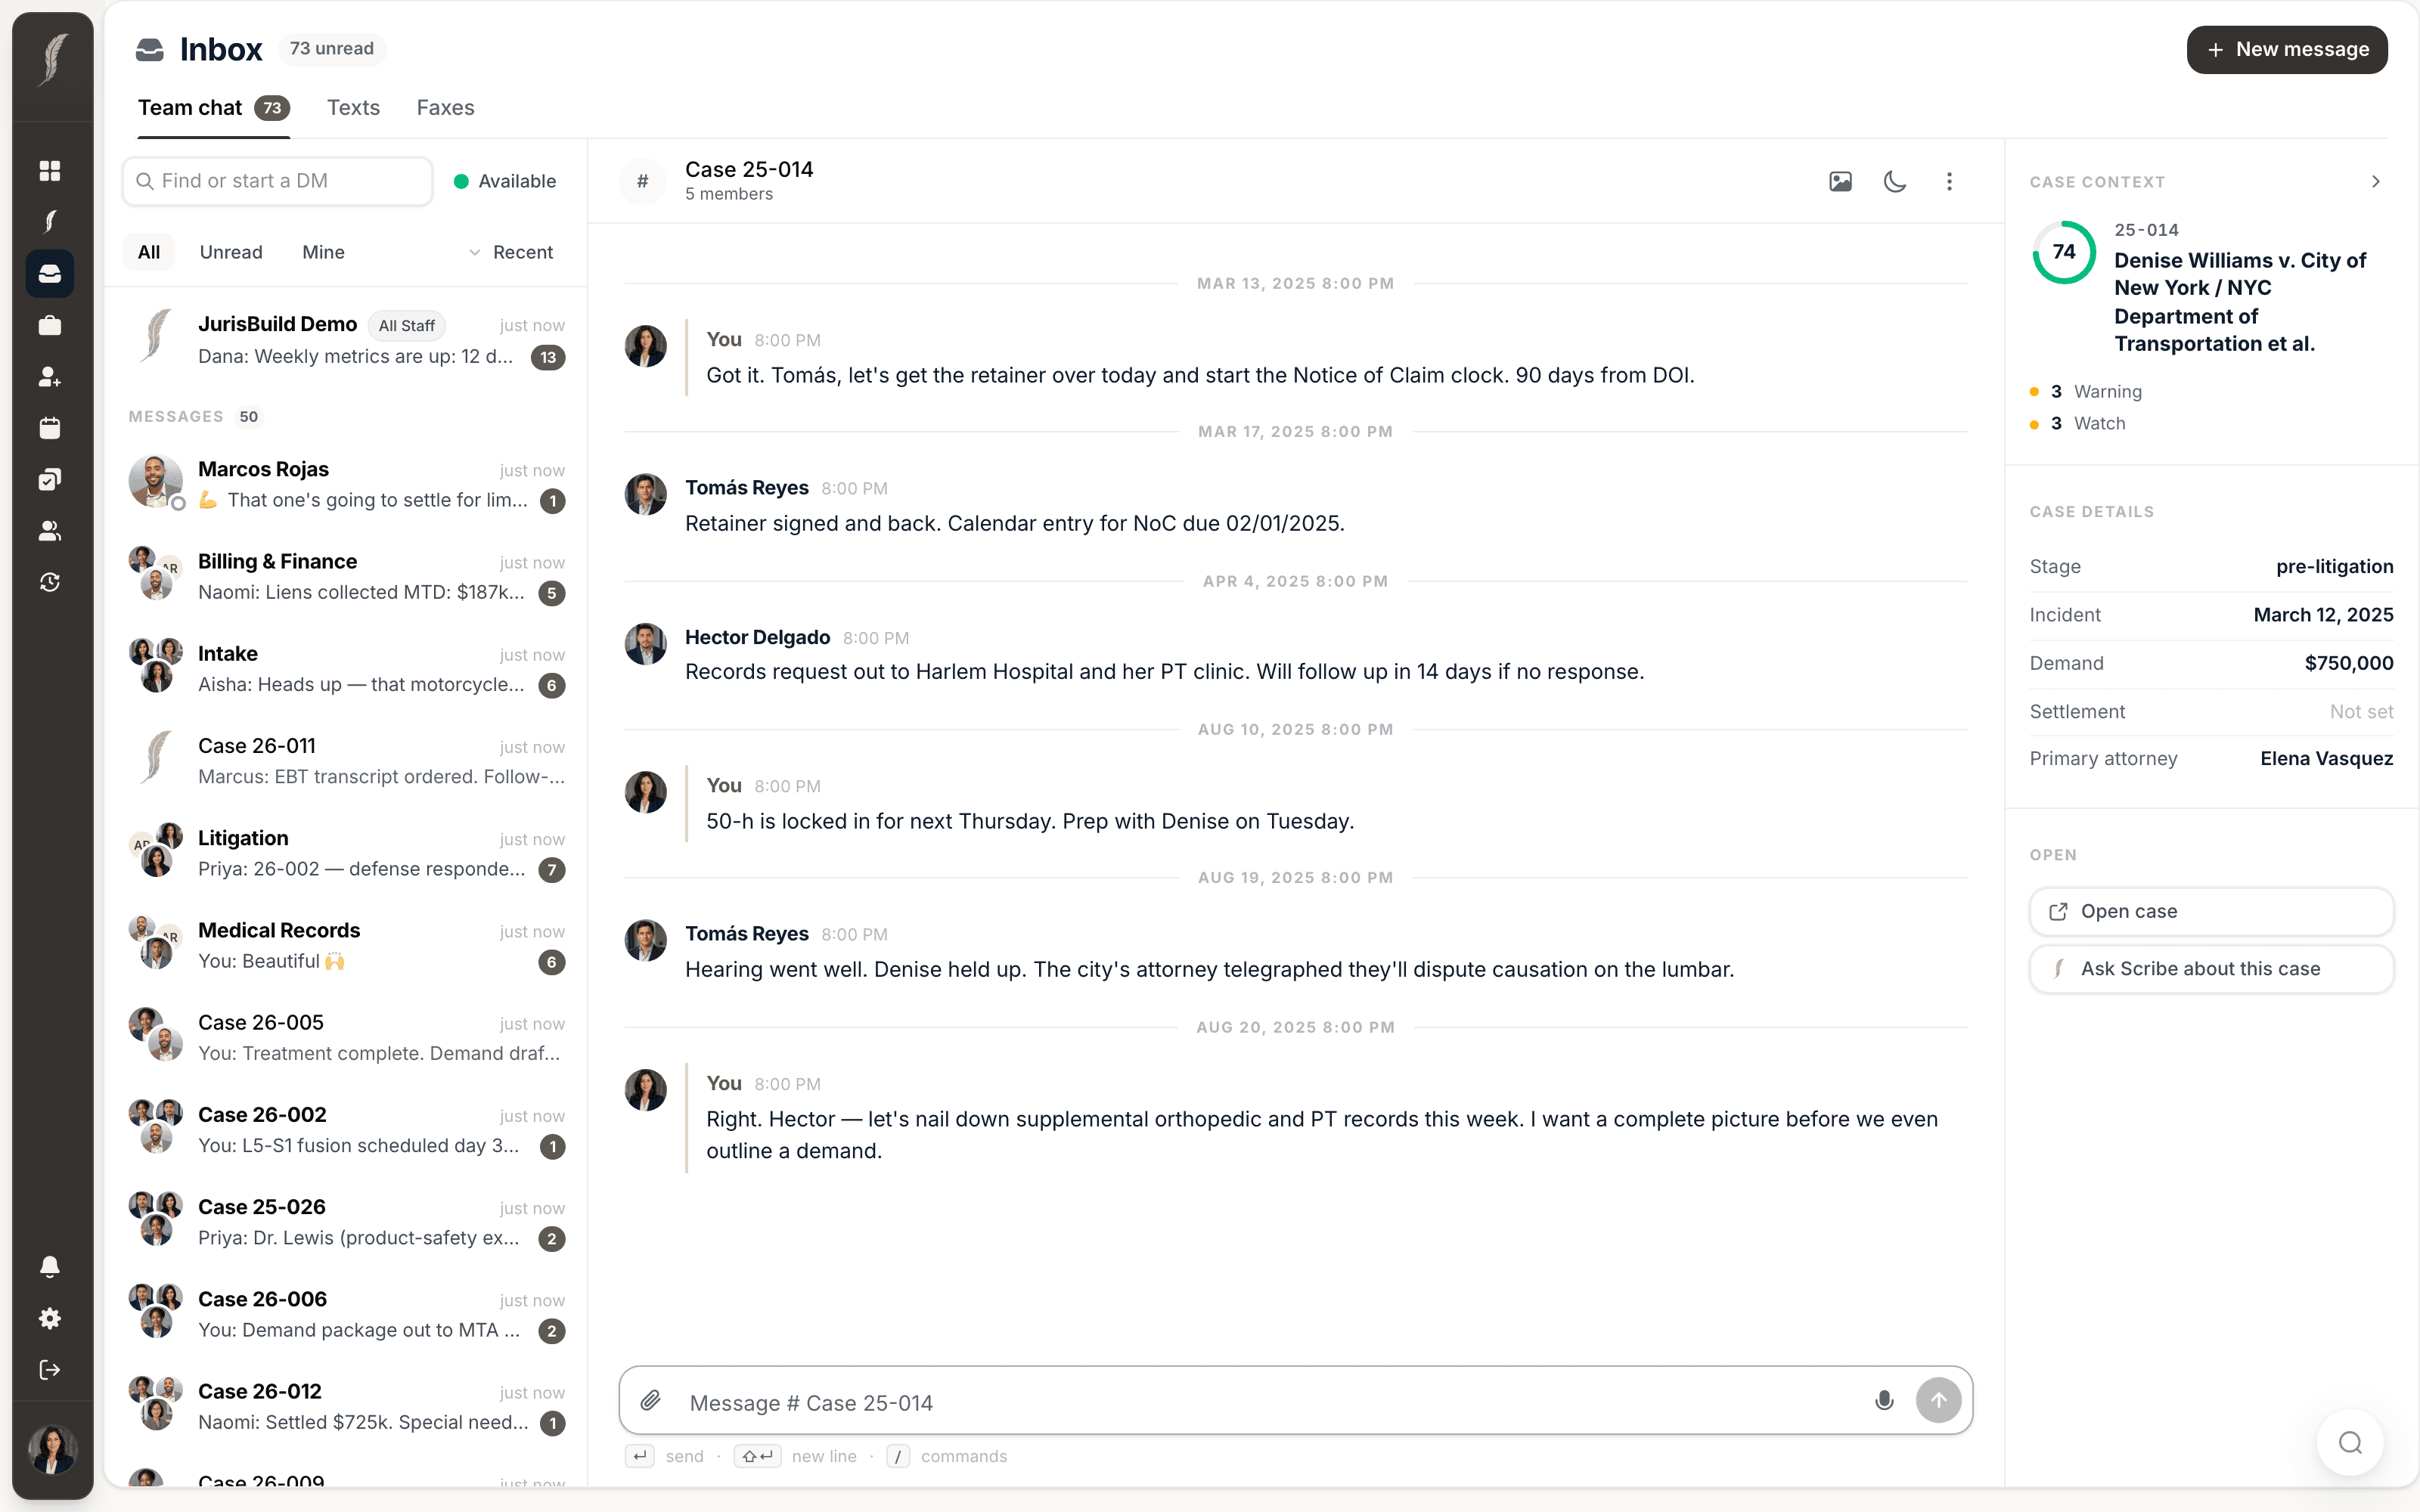Open the Recent sort dropdown
This screenshot has height=1512, width=2420.
pyautogui.click(x=511, y=252)
